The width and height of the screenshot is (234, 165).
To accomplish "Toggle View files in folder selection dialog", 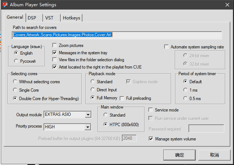I will pyautogui.click(x=55, y=60).
